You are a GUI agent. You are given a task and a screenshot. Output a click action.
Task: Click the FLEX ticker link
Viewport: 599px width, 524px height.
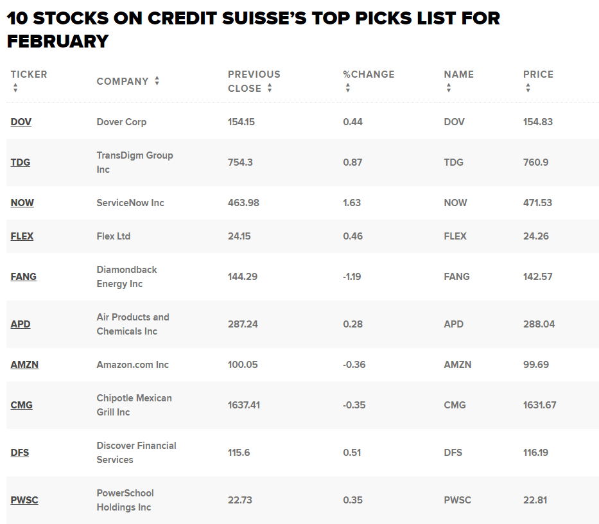coord(22,236)
